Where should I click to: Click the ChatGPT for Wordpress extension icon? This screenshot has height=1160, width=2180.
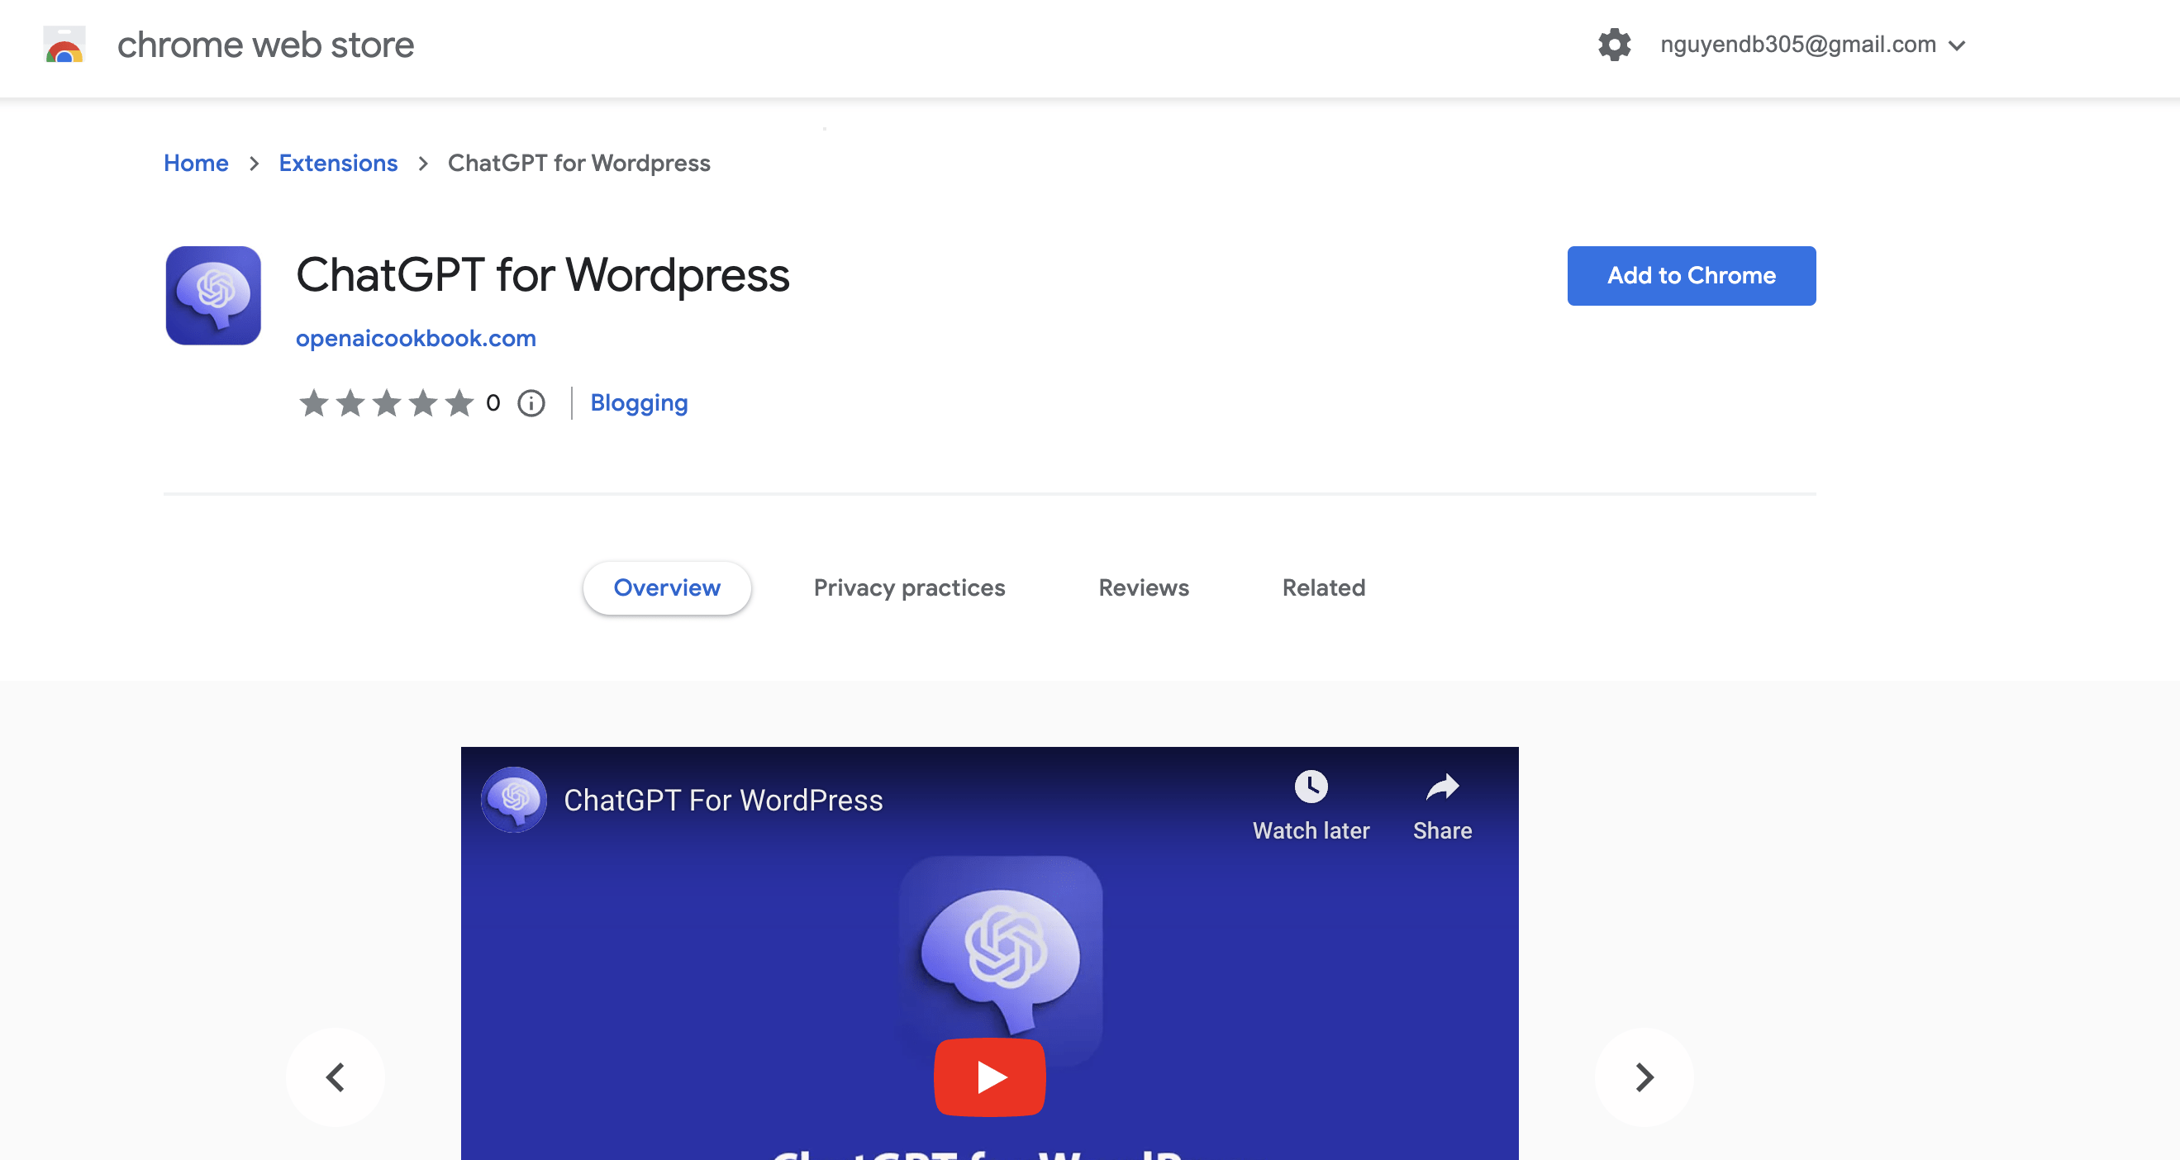(213, 295)
